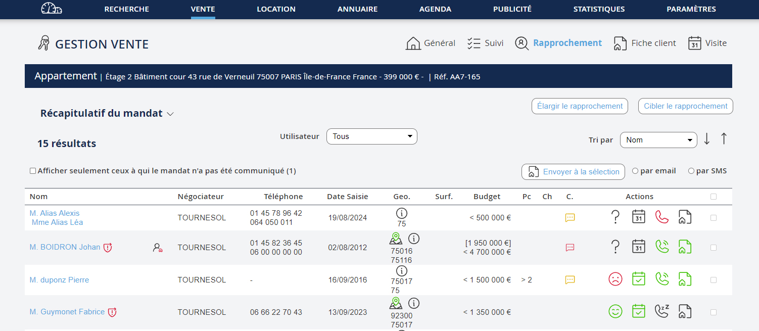Viewport: 759px width, 331px height.
Task: Click the green smiley icon for Guymonet Fabrice
Action: (x=615, y=312)
